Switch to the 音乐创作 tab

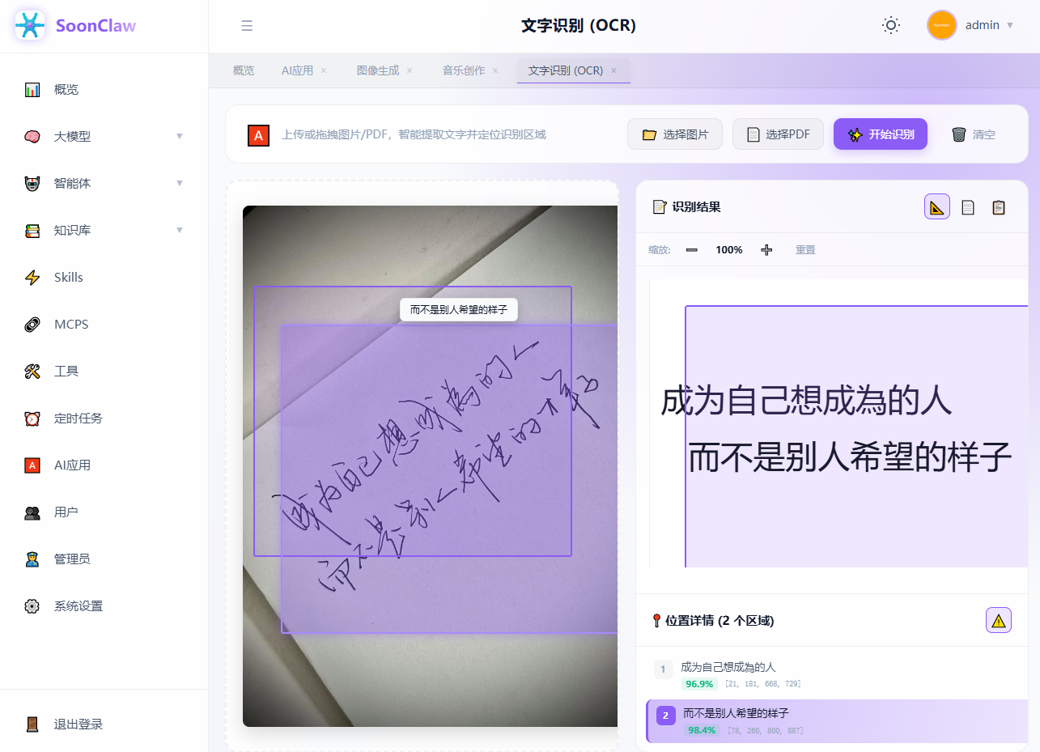coord(464,70)
